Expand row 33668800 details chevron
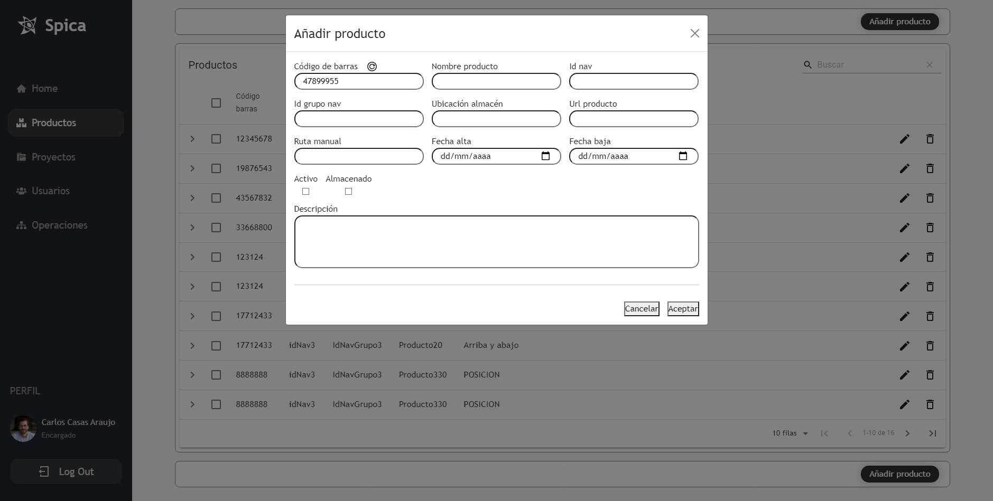Screen dimensions: 993x501 pyautogui.click(x=192, y=228)
